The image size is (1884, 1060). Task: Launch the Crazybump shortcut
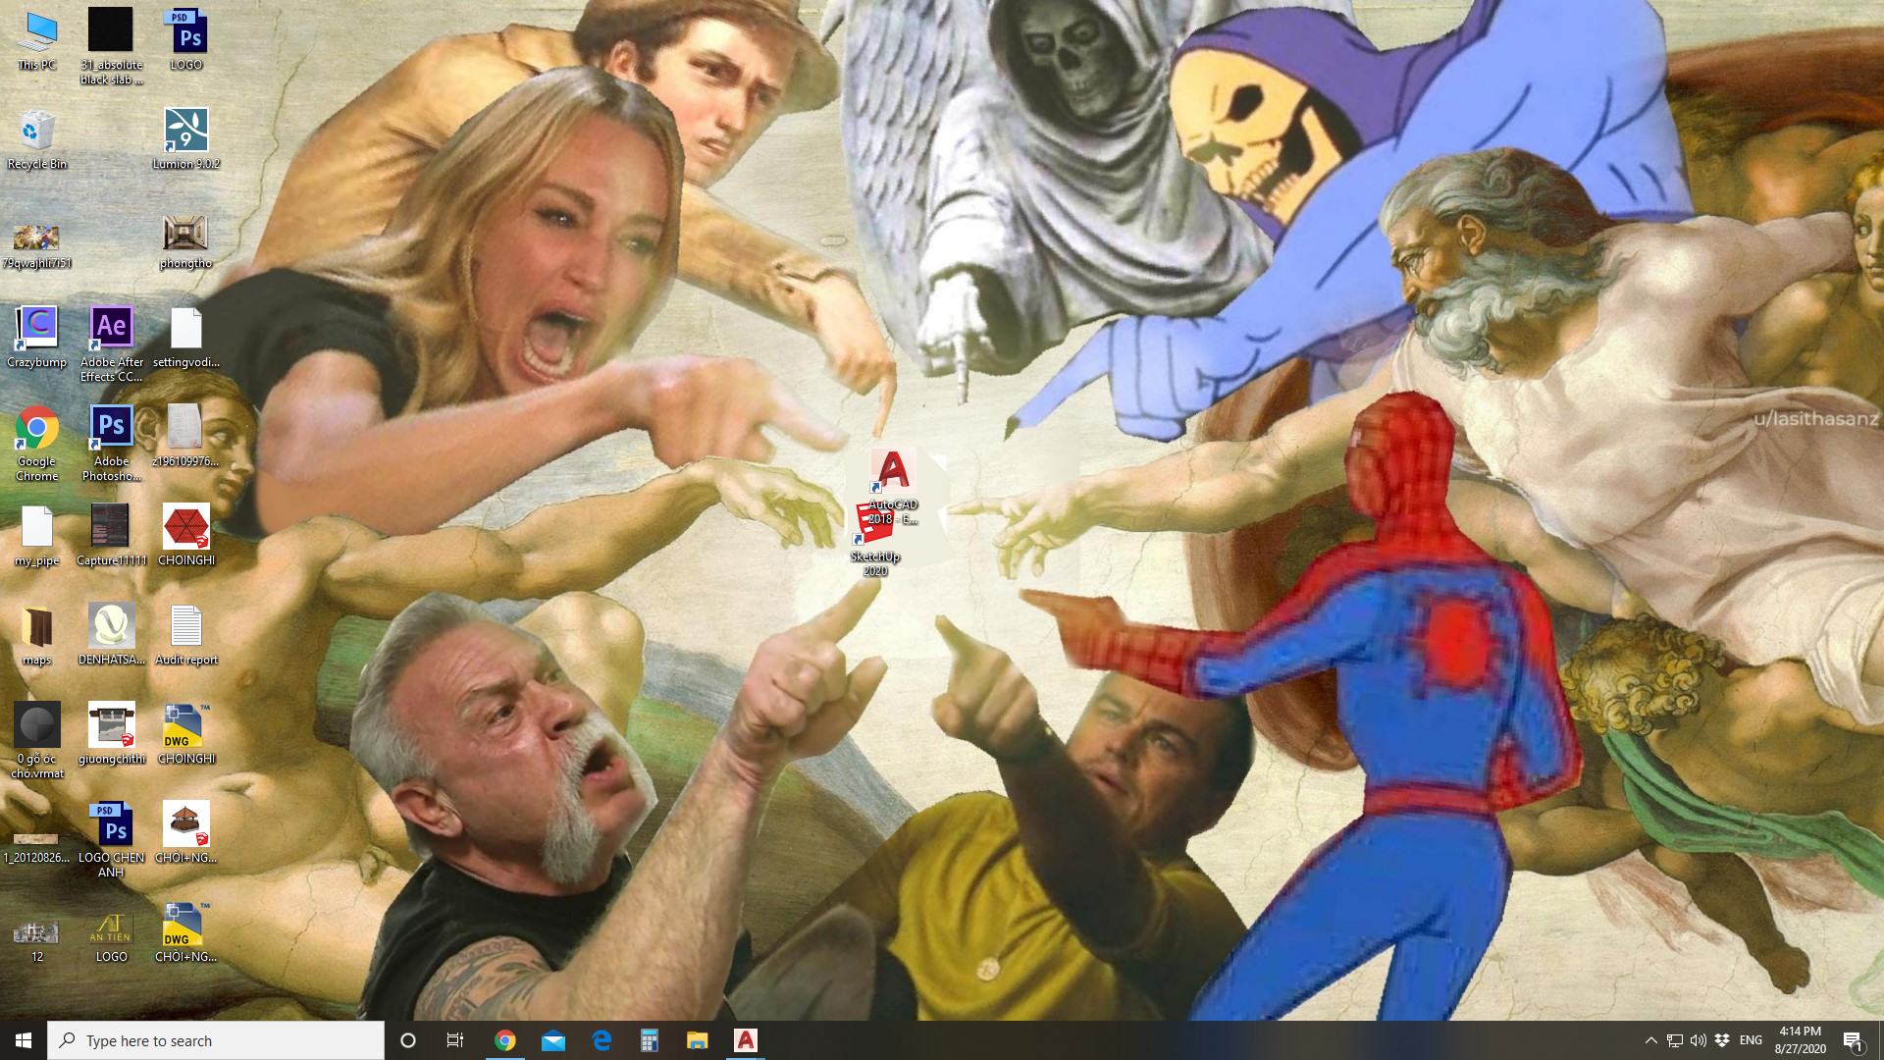(37, 338)
